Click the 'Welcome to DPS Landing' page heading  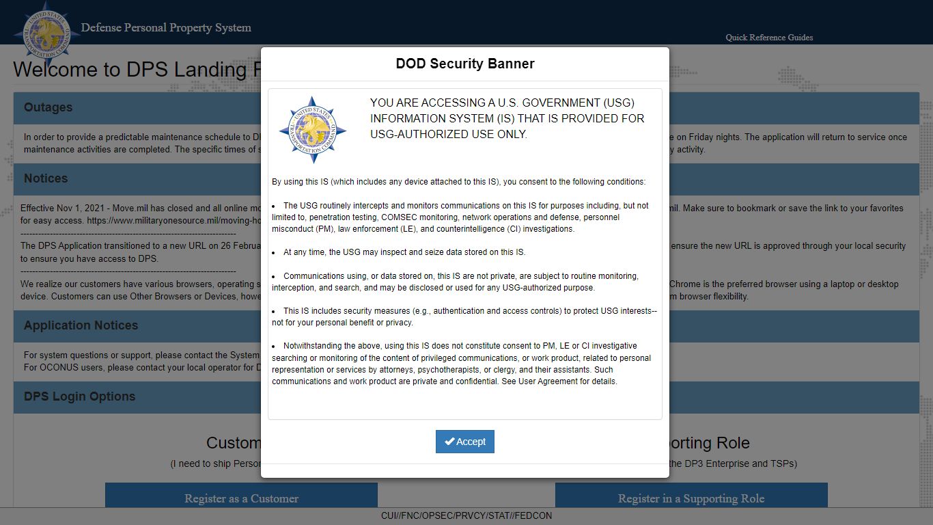point(137,70)
